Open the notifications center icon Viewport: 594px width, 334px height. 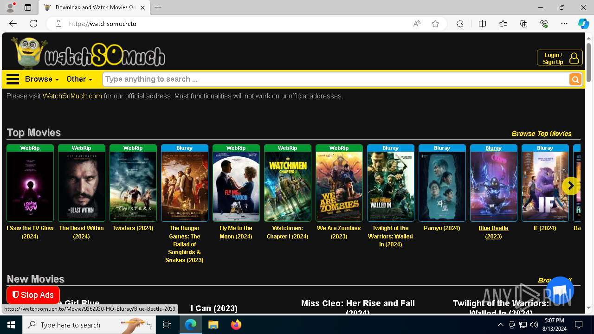(x=579, y=325)
